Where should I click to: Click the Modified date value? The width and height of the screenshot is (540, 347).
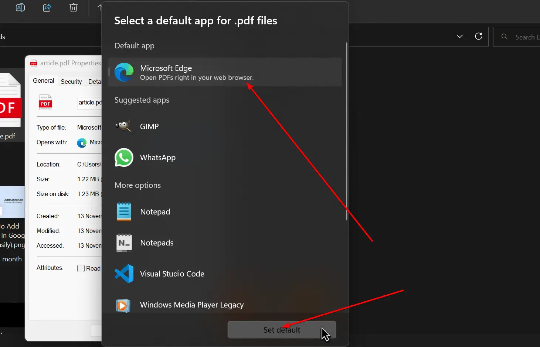(89, 231)
